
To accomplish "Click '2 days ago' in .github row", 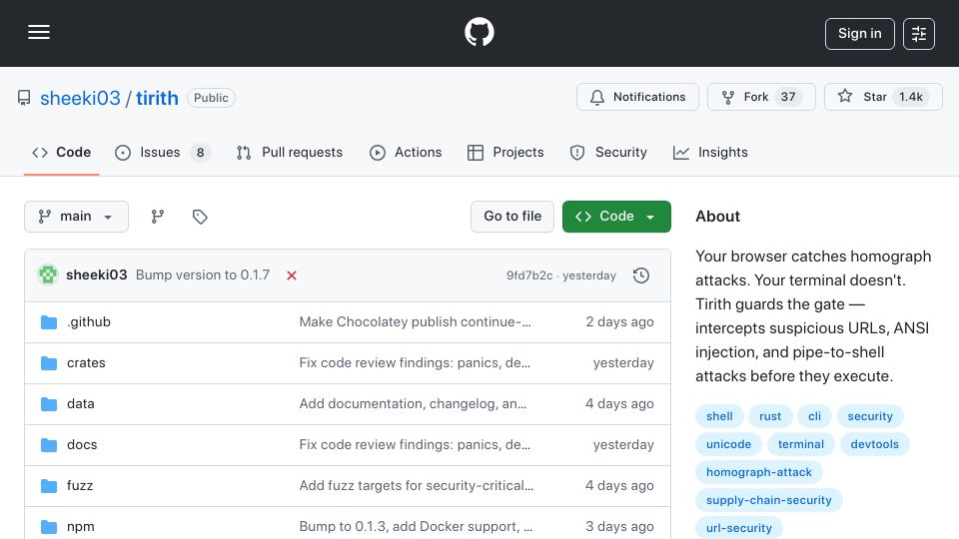I will click(x=619, y=322).
